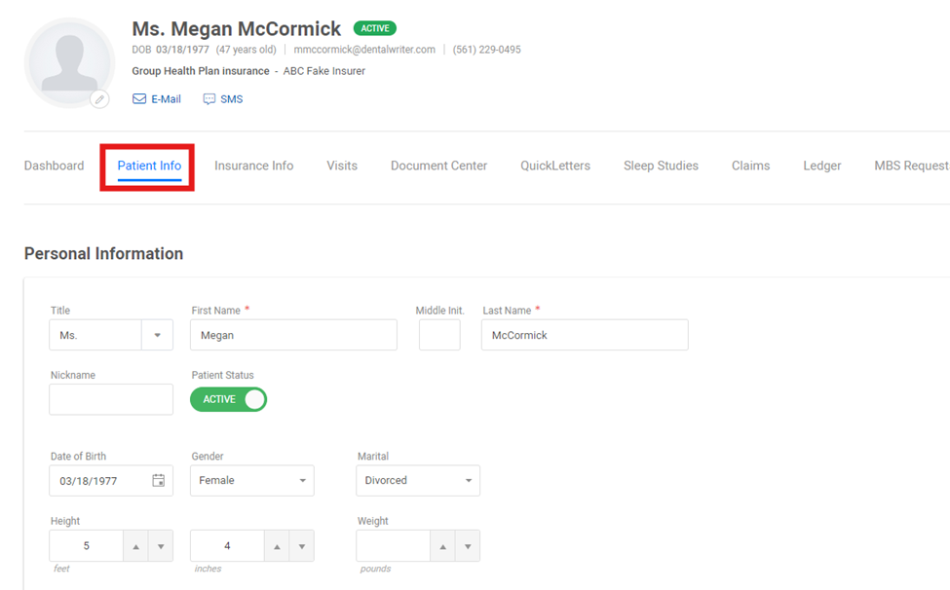Click the patient avatar placeholder image
This screenshot has width=950, height=590.
point(70,63)
